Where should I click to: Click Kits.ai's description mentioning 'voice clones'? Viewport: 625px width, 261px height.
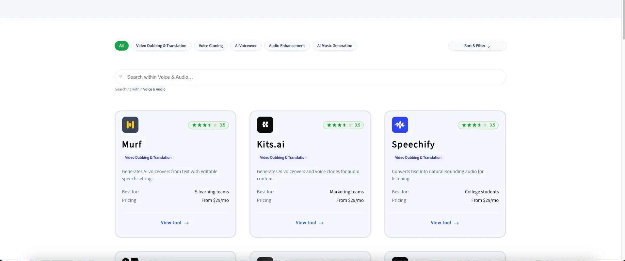coord(308,175)
